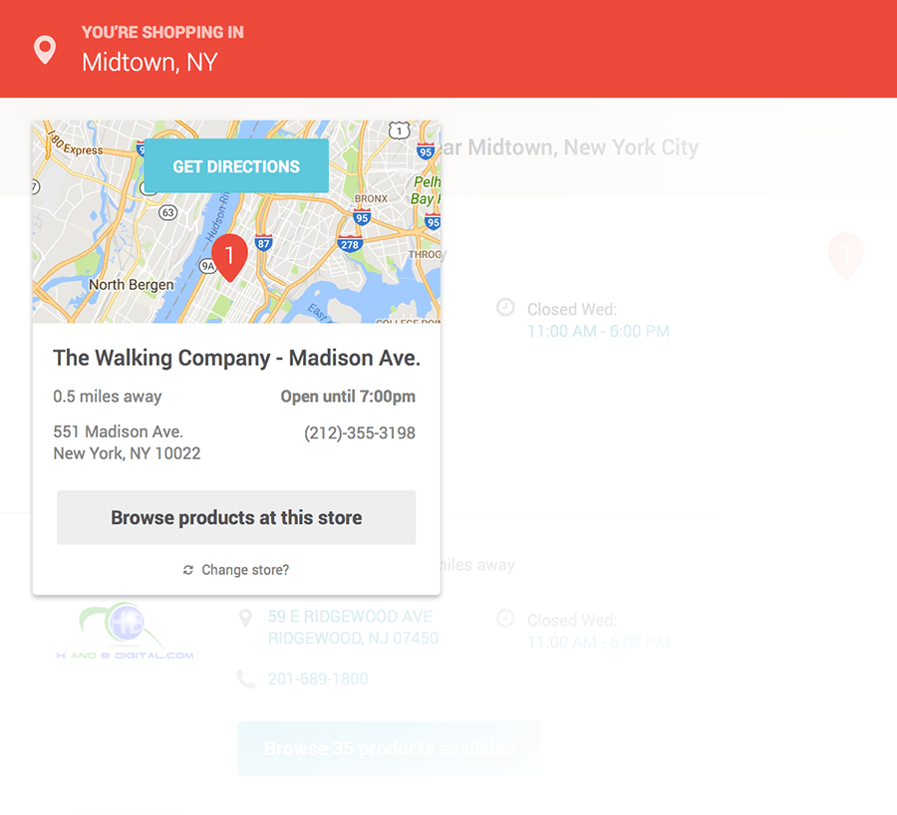Click the North Bergen label on the map
The image size is (897, 815).
(131, 285)
